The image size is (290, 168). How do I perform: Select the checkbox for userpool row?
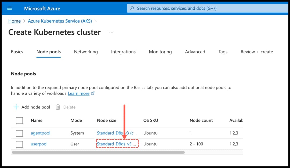pos(19,144)
